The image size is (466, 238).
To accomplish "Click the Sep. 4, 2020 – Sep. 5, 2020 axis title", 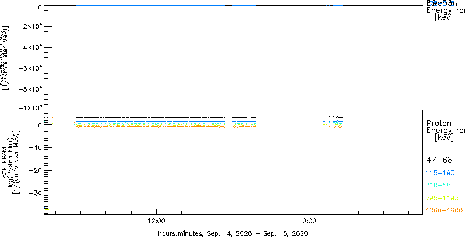I will coord(232,233).
